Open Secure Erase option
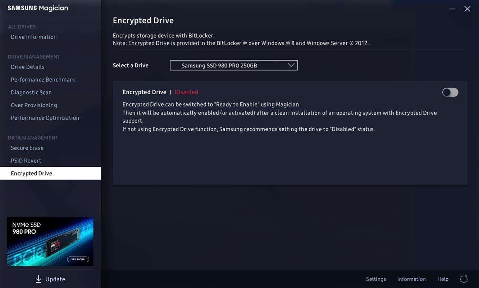The width and height of the screenshot is (479, 288). (x=27, y=148)
